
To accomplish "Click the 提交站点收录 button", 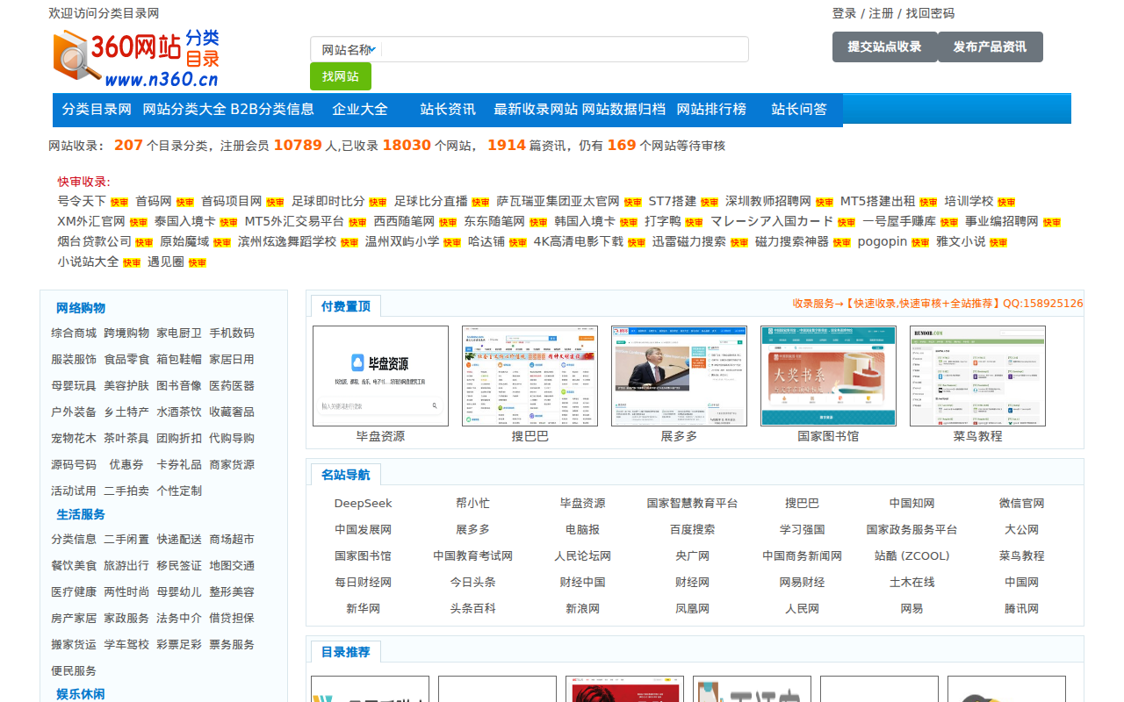I will 884,47.
